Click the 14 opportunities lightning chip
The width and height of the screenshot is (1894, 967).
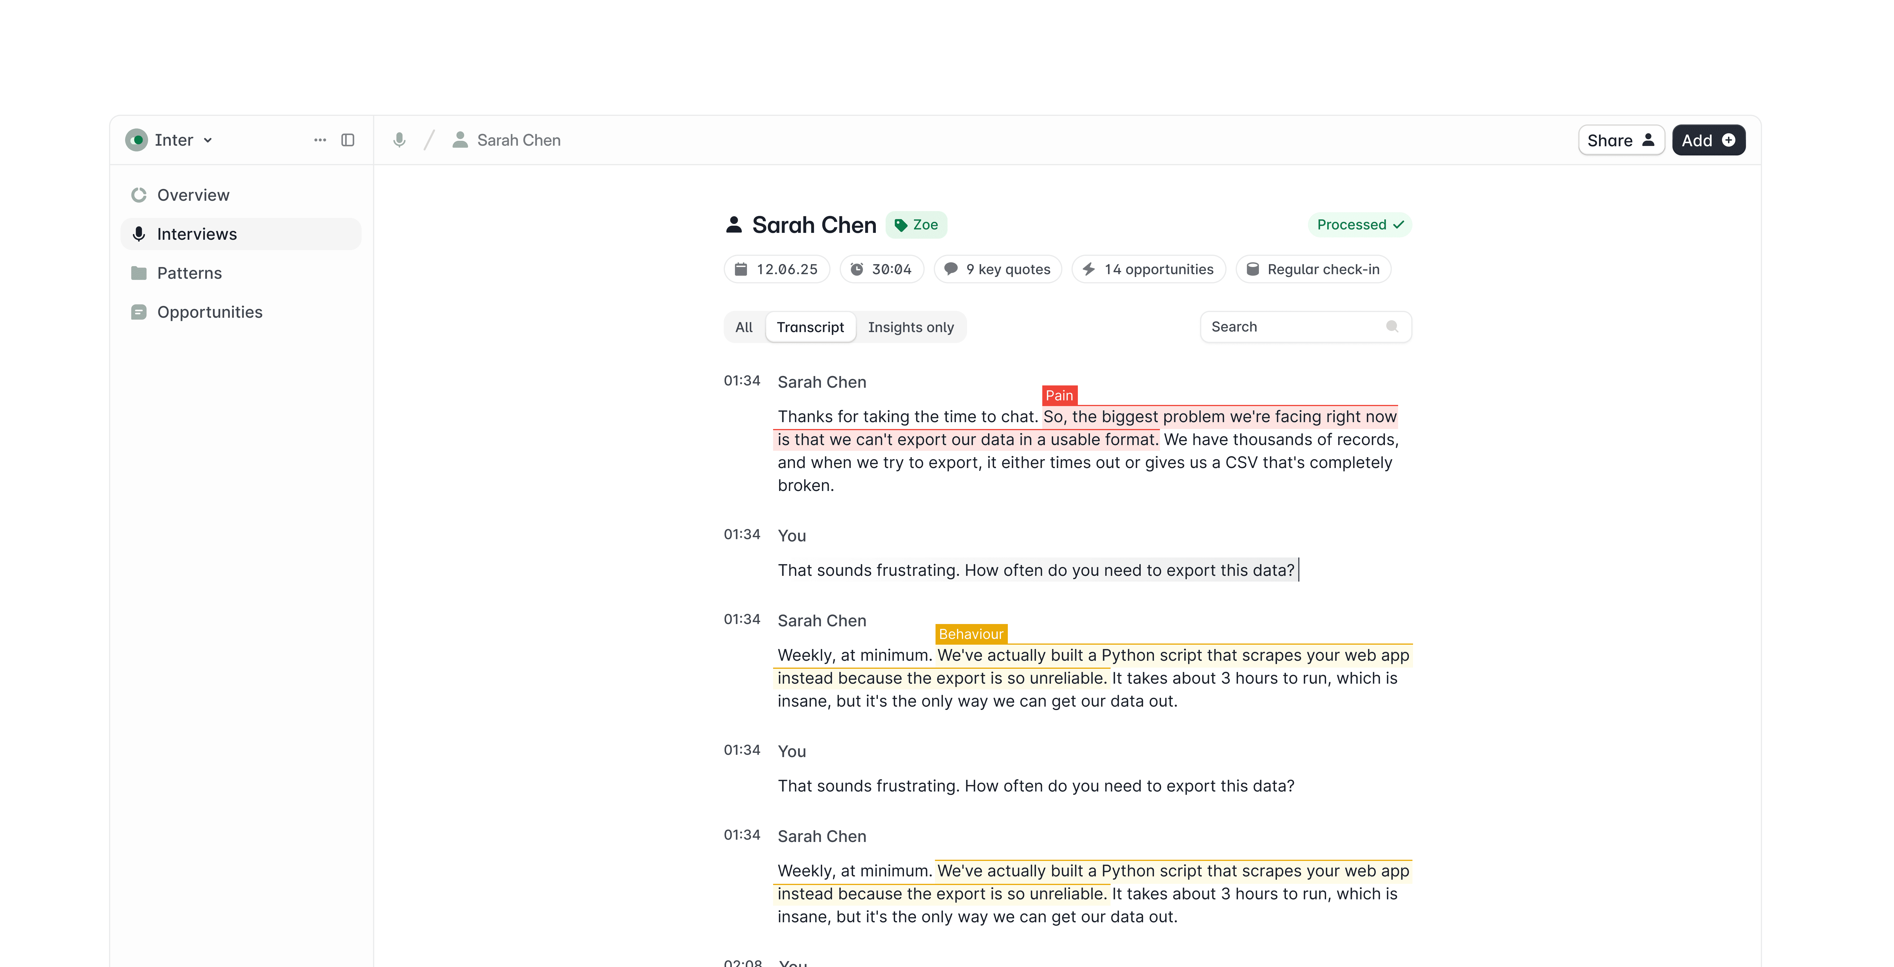(1148, 269)
